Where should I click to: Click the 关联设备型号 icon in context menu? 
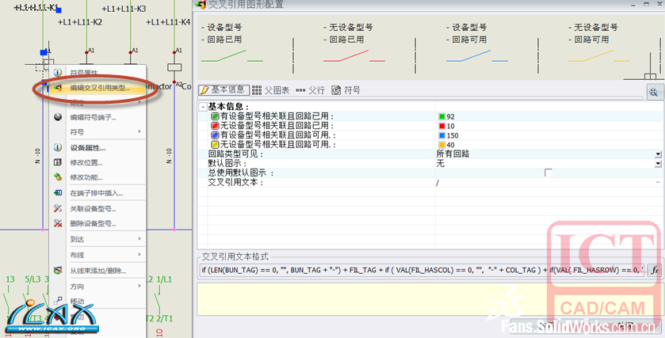(x=57, y=209)
